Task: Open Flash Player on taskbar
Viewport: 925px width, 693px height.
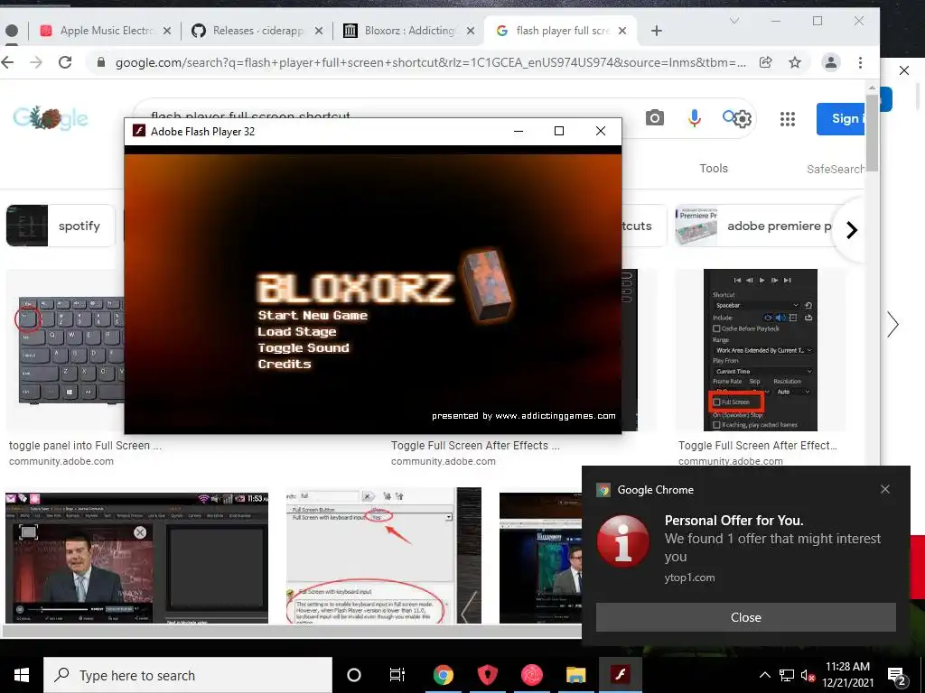Action: 620,675
